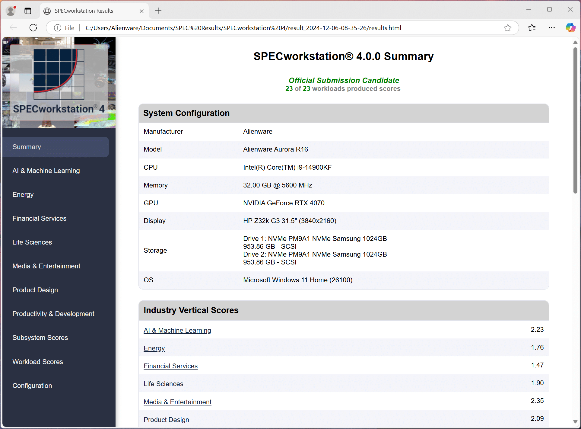Image resolution: width=581 pixels, height=429 pixels.
Task: Select Product Design in the sidebar
Action: coord(35,290)
